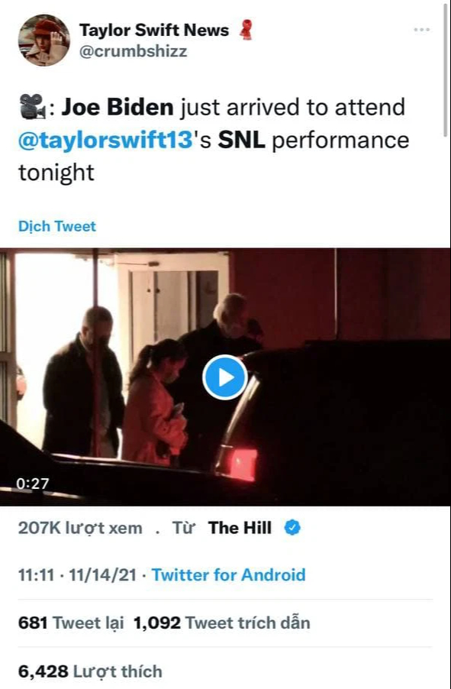The width and height of the screenshot is (451, 689).
Task: Click the red scarf emoji after account name
Action: tap(246, 30)
